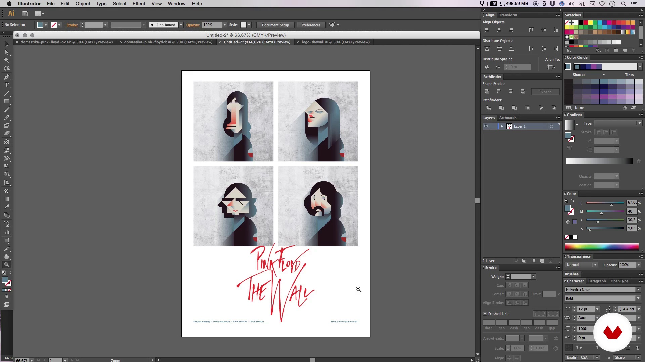Open the Normal blending mode dropdown
Image resolution: width=645 pixels, height=362 pixels.
pyautogui.click(x=581, y=265)
